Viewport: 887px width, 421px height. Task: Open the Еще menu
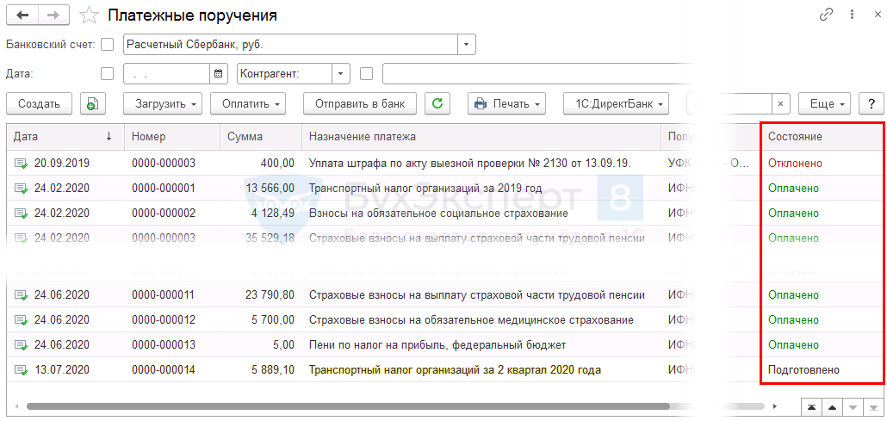tap(824, 103)
